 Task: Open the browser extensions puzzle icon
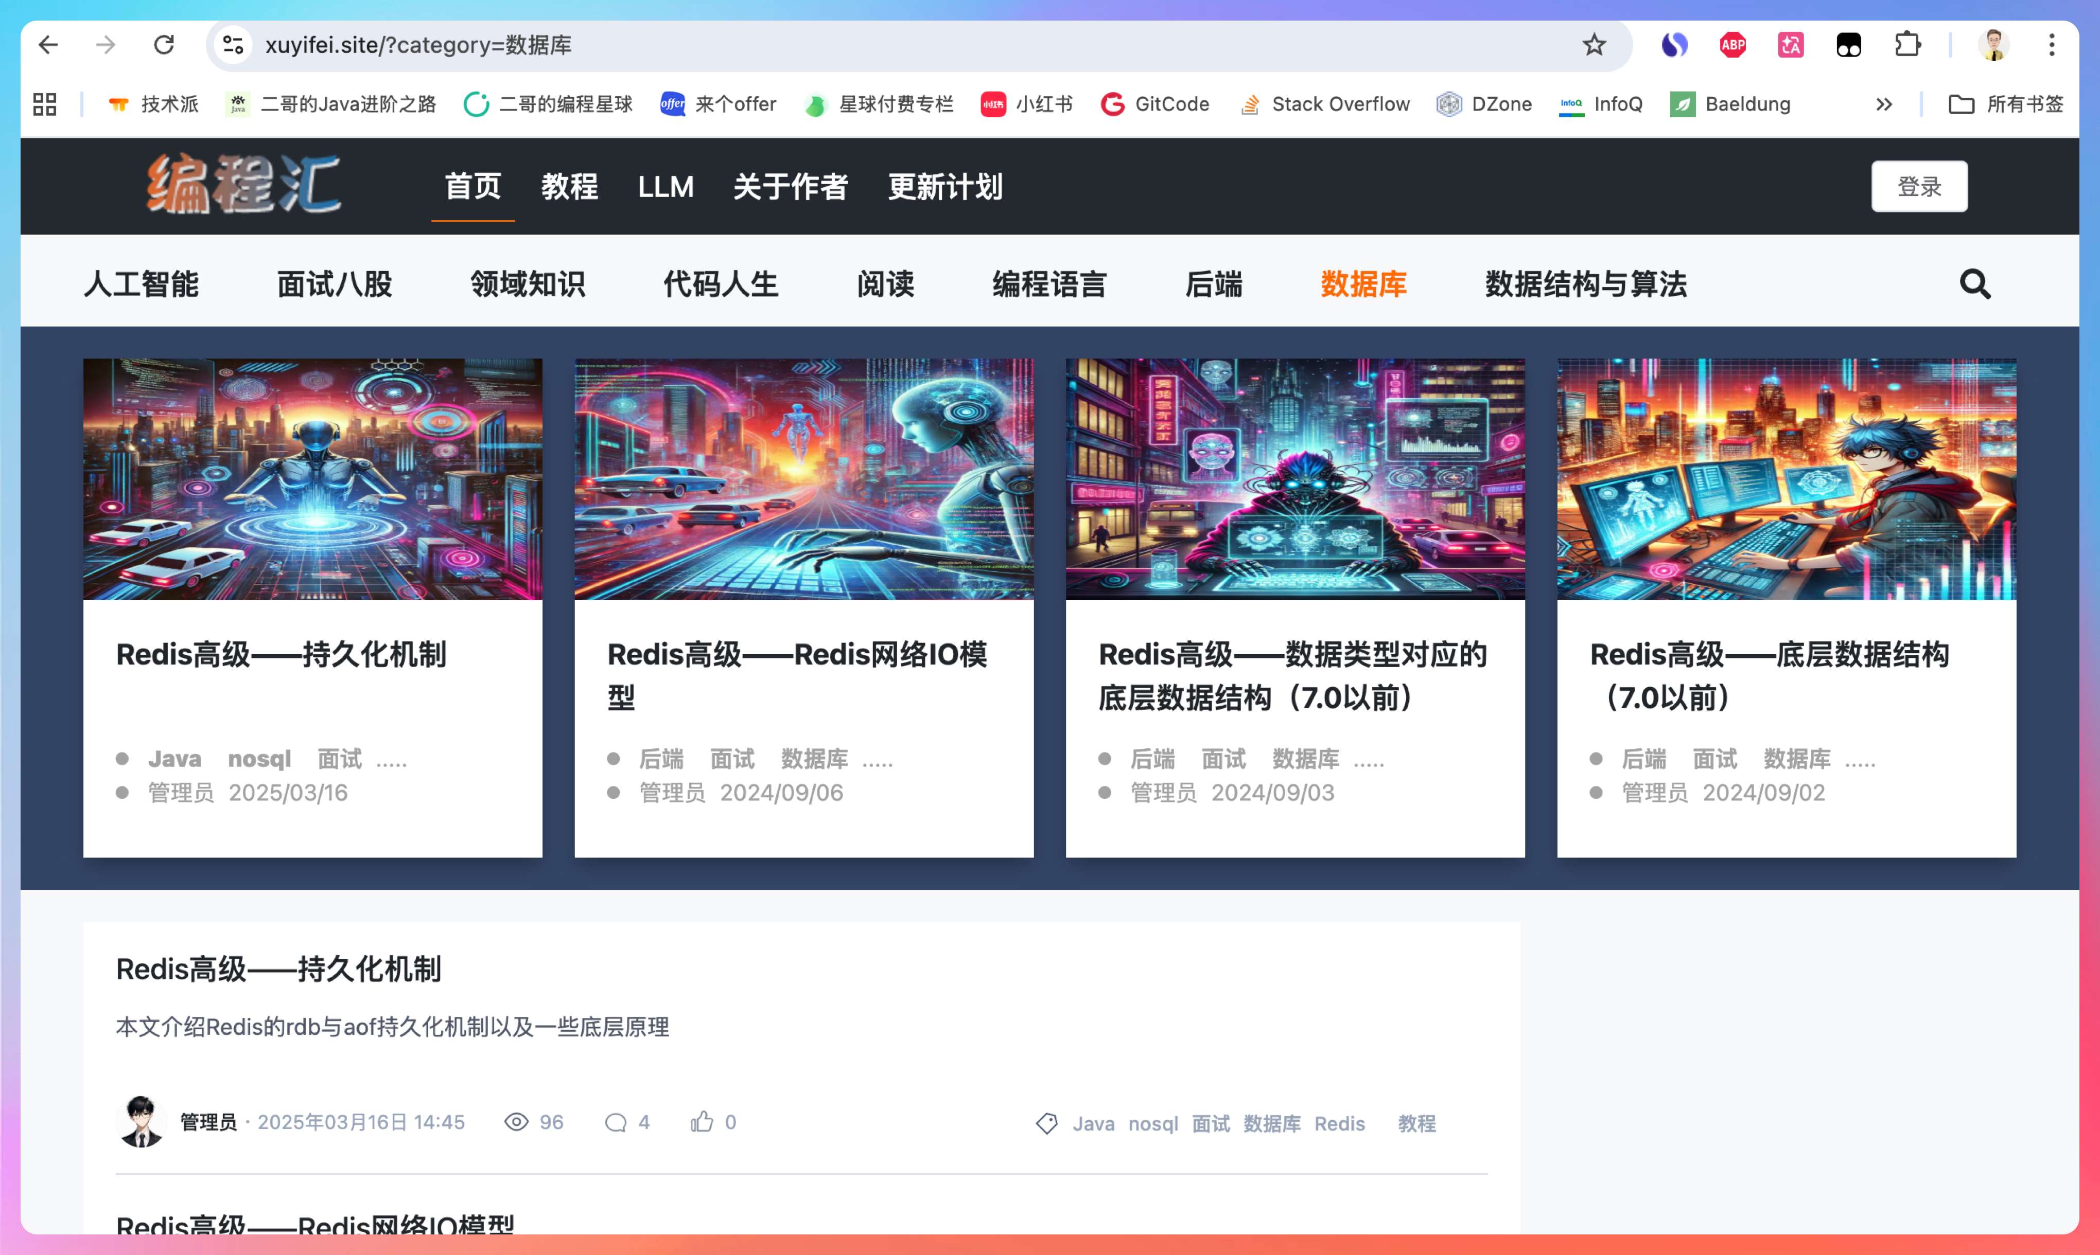pos(1907,45)
